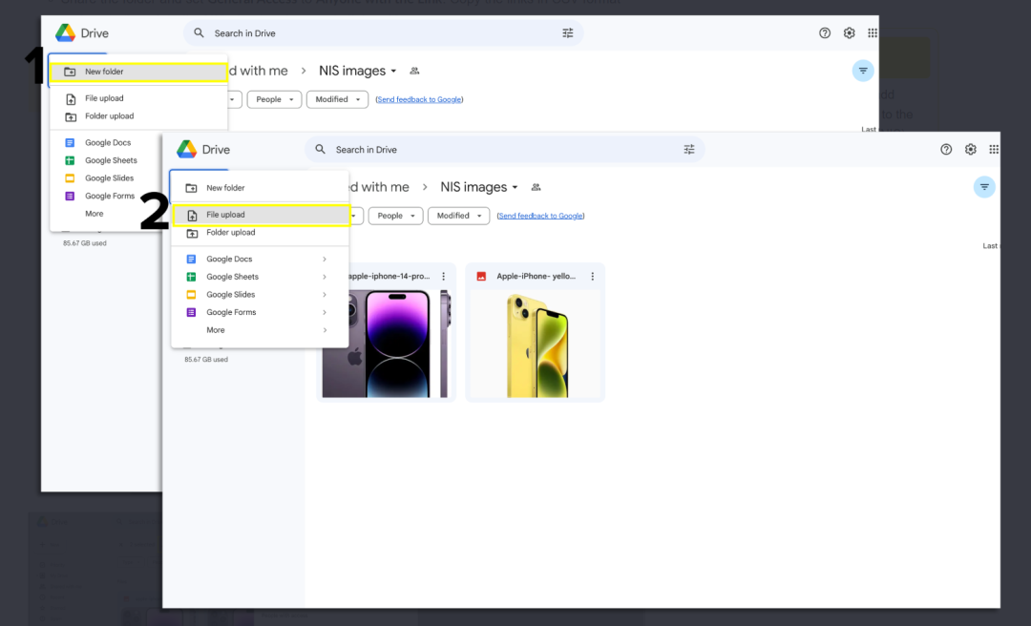
Task: Expand Google Forms submenu arrow in front window
Action: point(325,312)
